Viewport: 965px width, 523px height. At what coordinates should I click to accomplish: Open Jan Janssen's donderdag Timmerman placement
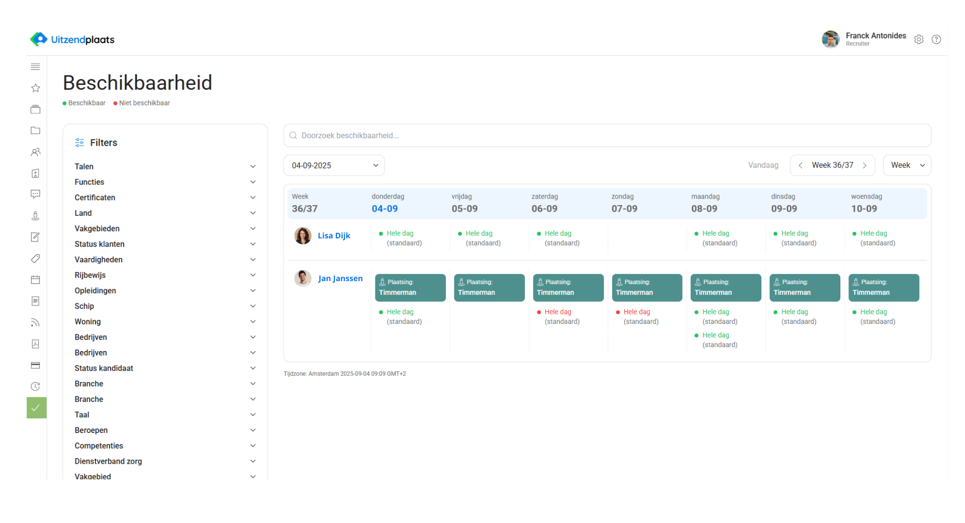(410, 288)
